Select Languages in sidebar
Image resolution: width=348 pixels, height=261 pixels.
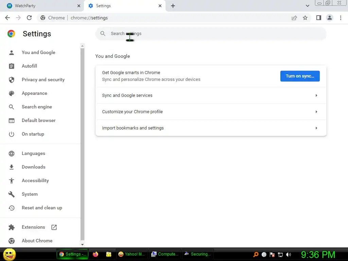[x=33, y=154]
